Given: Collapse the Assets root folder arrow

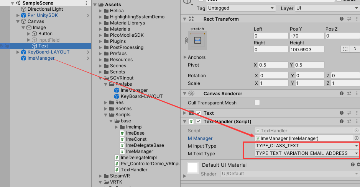Looking at the screenshot, I should (x=95, y=5).
